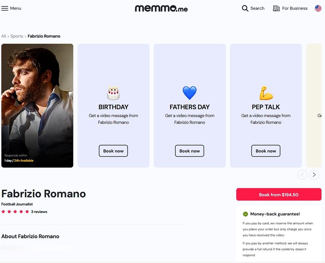Click the flexed bicep Pep Talk icon

coord(266,93)
